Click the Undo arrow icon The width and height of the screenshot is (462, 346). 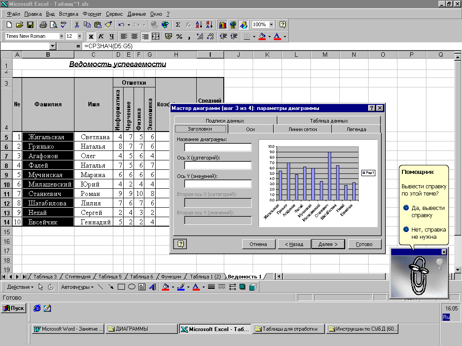pyautogui.click(x=121, y=25)
